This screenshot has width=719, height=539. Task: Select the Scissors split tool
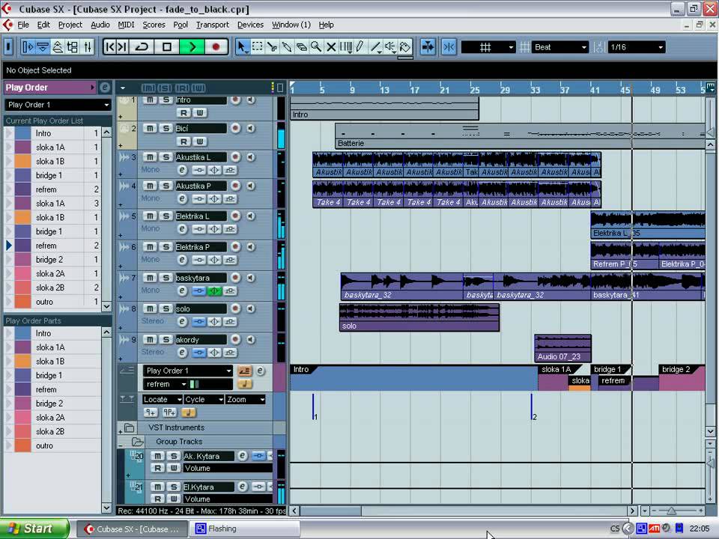pos(272,46)
